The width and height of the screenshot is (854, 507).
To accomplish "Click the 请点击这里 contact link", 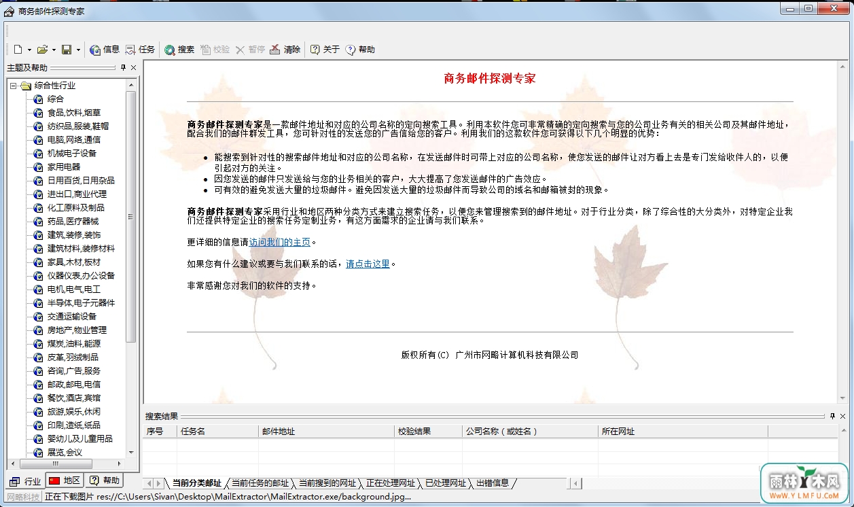I will click(x=368, y=264).
